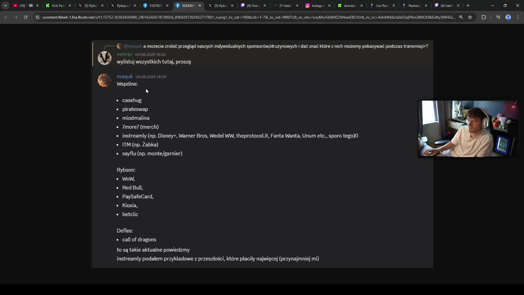Click maquk's avatar picture
Screen dimensions: 524x295
click(x=104, y=80)
